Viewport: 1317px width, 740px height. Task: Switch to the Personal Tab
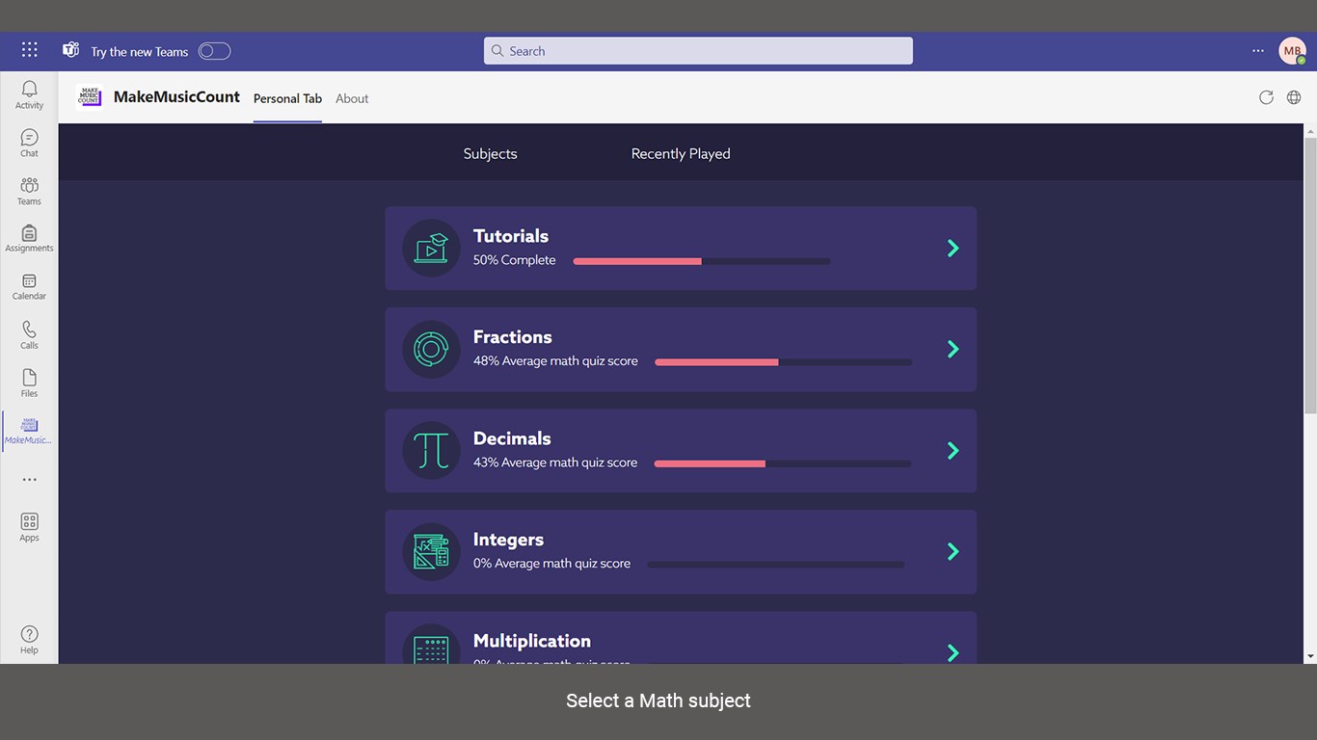(x=287, y=98)
